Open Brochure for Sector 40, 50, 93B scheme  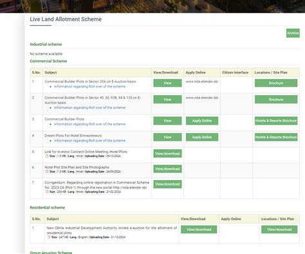[276, 100]
